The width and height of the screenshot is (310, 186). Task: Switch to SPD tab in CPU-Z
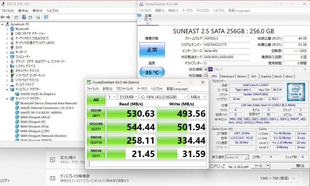[x=254, y=76]
